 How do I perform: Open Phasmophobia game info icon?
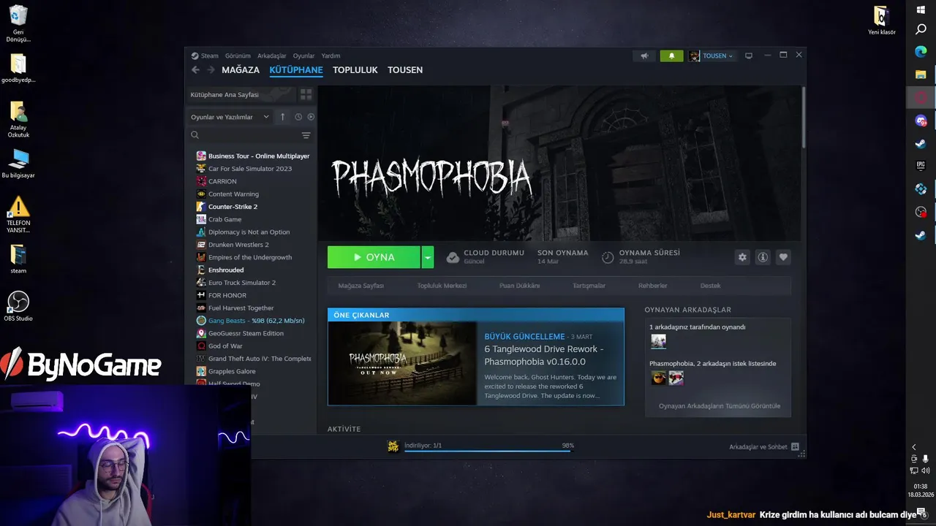click(x=763, y=257)
